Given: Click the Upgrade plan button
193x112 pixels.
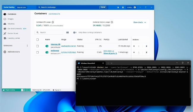Looking at the screenshot, I should [21, 7].
